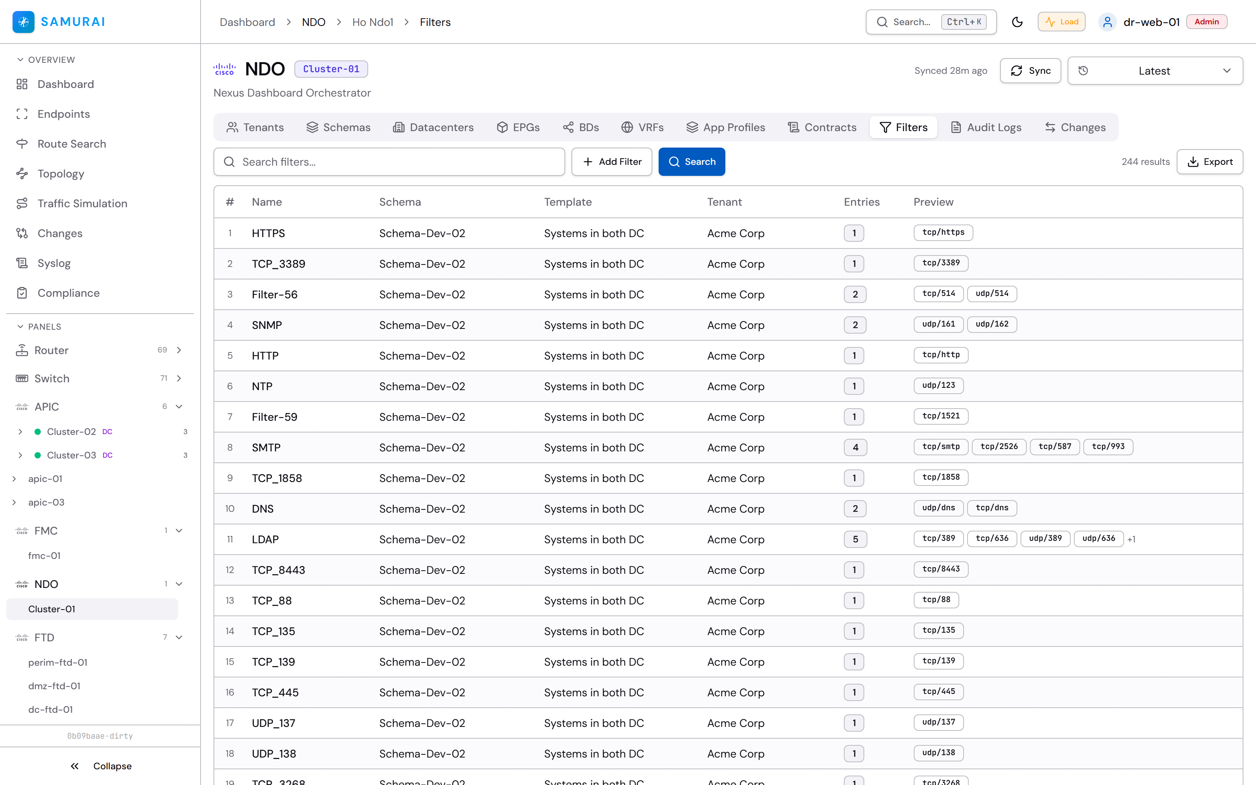Collapse the FMC panel chevron
Screen dimensions: 1256x785
pyautogui.click(x=179, y=531)
